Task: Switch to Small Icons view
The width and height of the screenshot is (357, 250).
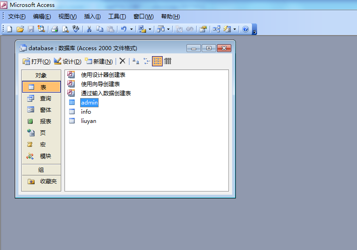Action: click(146, 61)
